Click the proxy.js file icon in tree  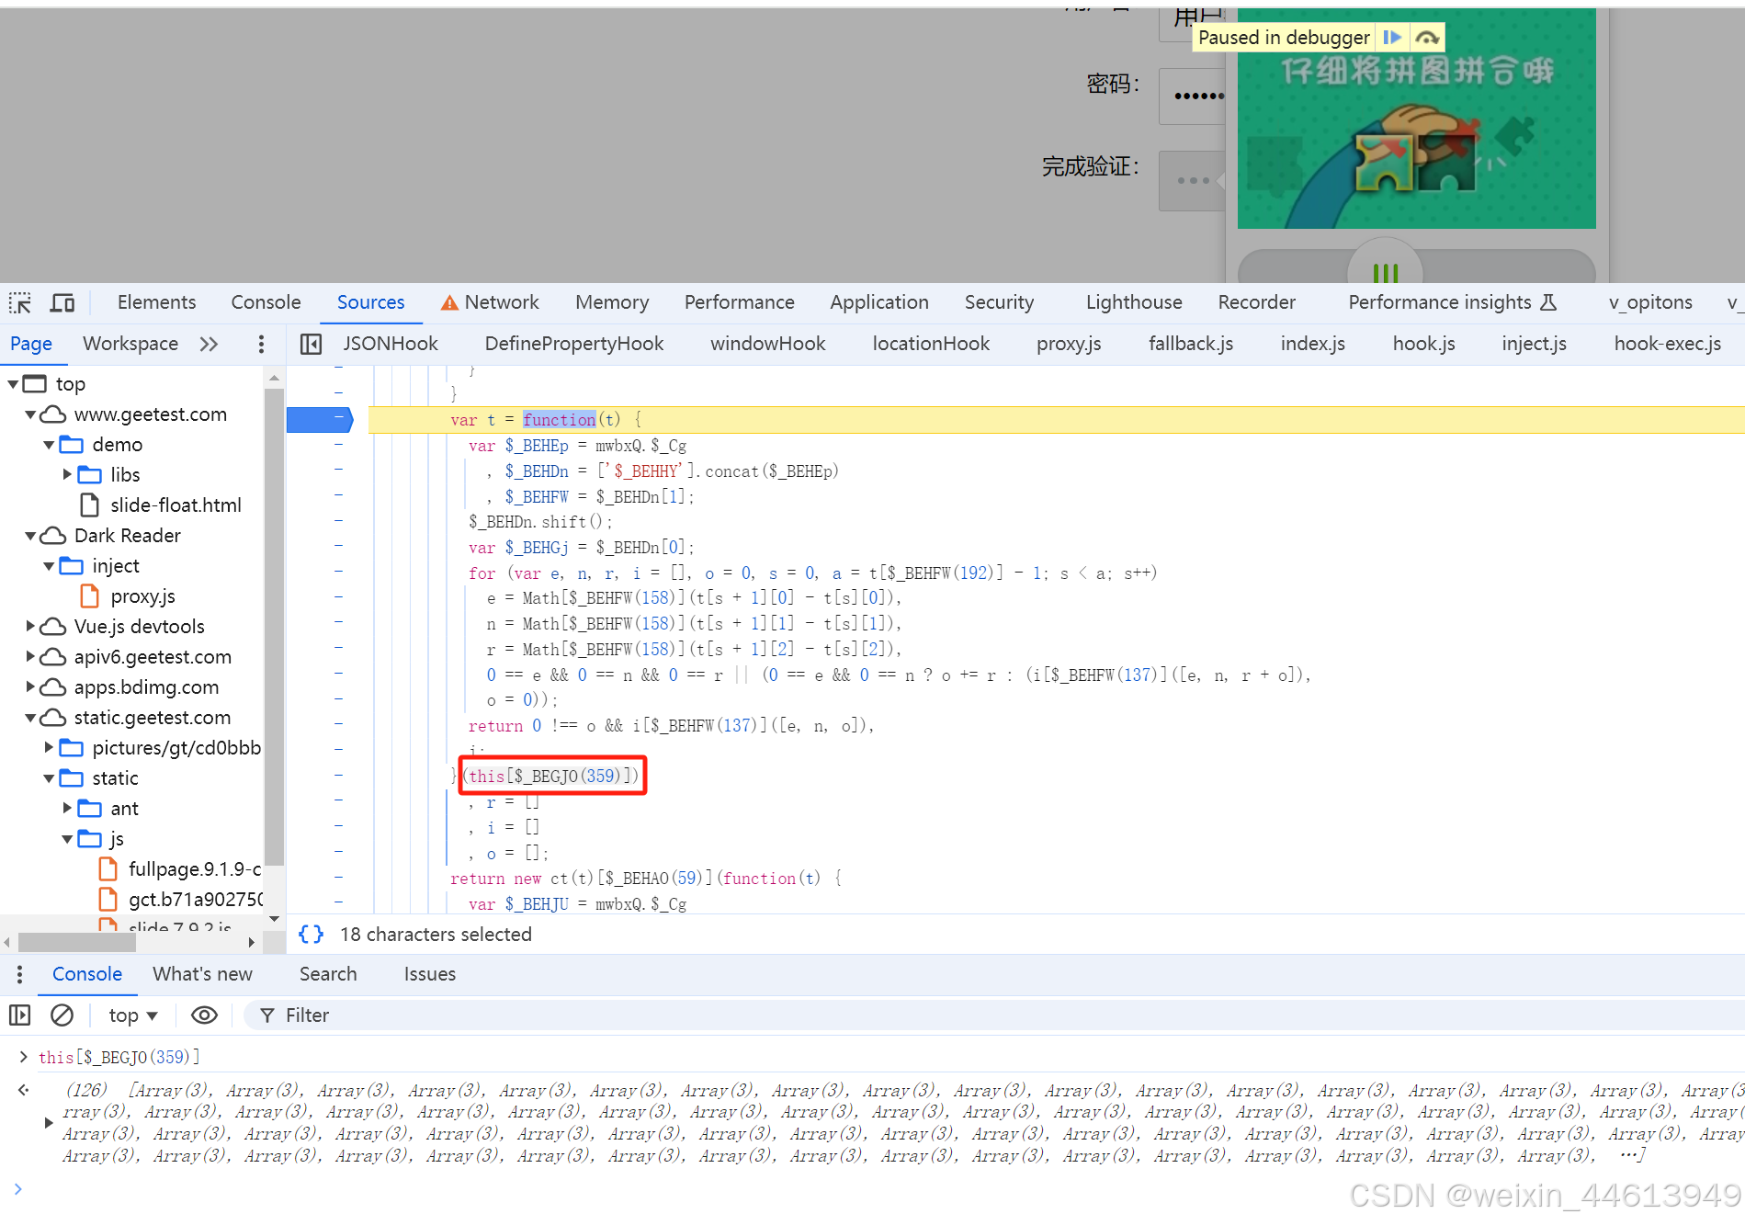pyautogui.click(x=89, y=595)
